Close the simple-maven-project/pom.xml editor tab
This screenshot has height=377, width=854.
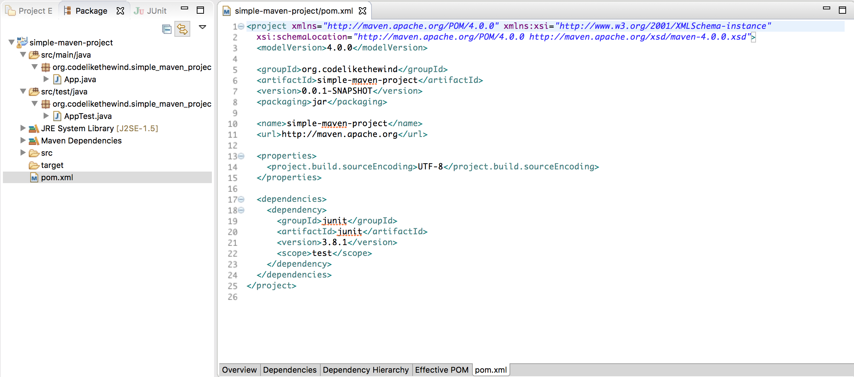[x=362, y=11]
